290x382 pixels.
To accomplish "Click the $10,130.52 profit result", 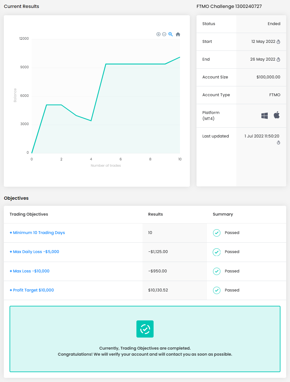I will click(x=158, y=290).
